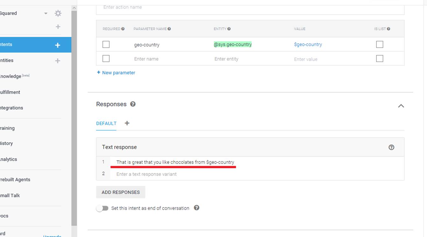Open agent selector dropdown arrow

click(x=46, y=13)
